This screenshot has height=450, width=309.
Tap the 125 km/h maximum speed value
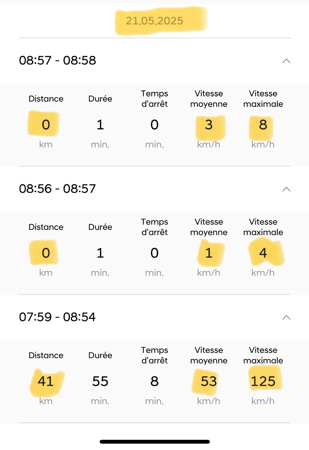[x=263, y=381]
